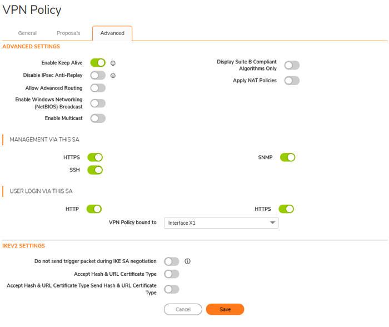The width and height of the screenshot is (389, 327).
Task: Switch to the Proposals tab
Action: 68,33
